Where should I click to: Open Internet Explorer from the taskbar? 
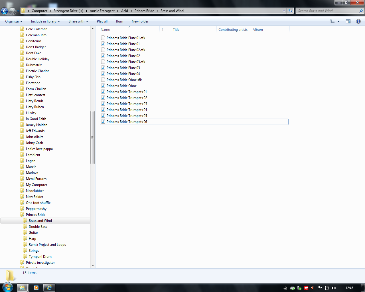pos(49,288)
